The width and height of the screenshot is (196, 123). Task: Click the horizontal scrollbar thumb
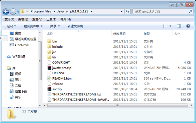(x=118, y=105)
